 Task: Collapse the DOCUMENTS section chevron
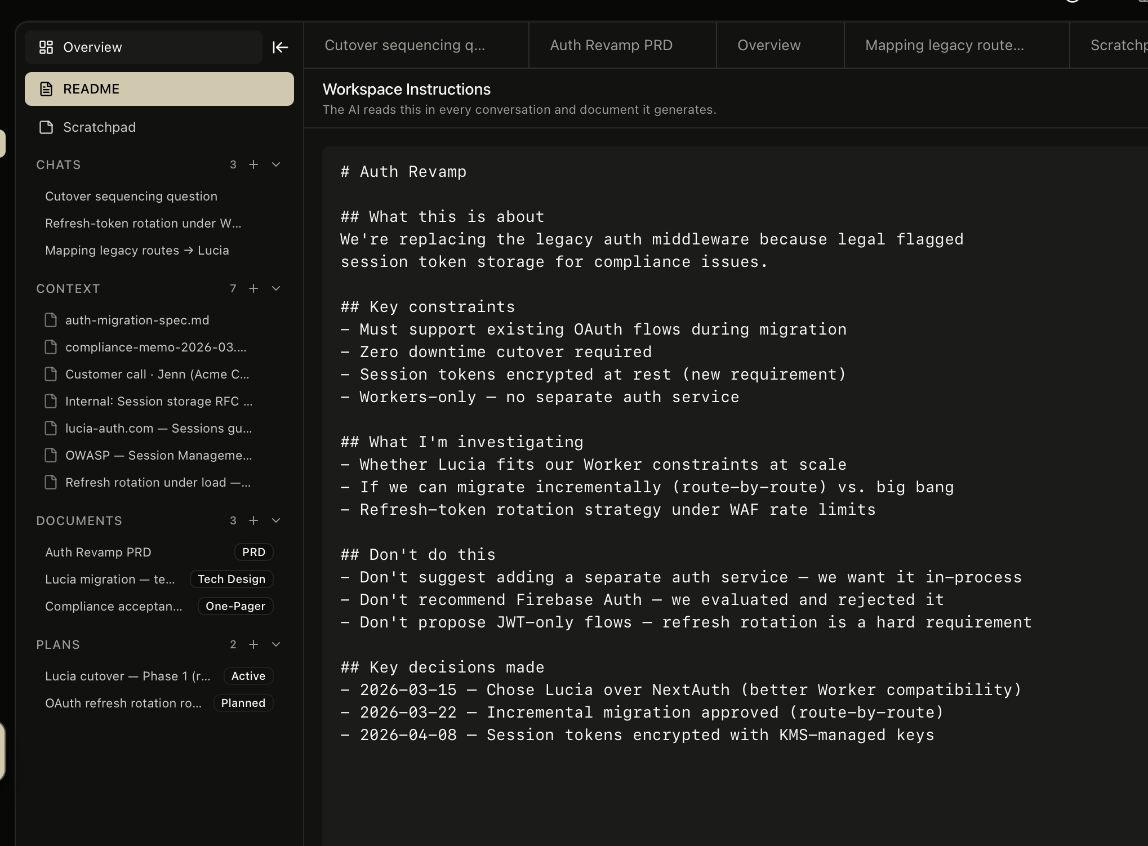click(275, 520)
